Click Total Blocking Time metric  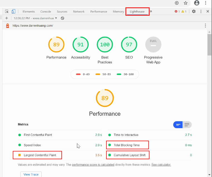click(x=150, y=145)
